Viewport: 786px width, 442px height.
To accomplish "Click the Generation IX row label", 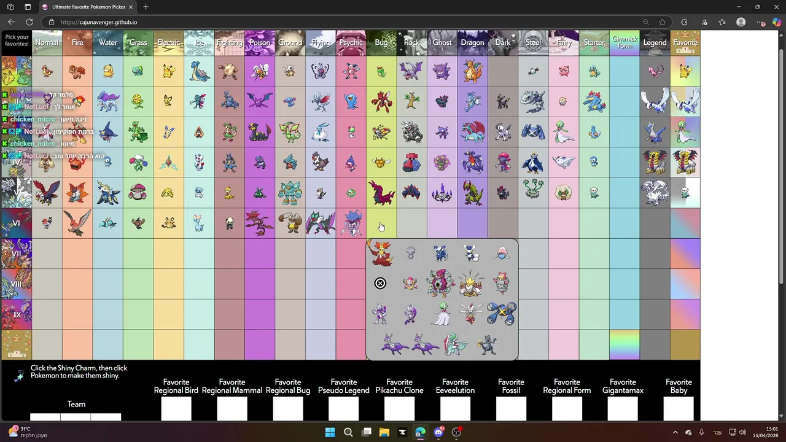I will pos(17,314).
